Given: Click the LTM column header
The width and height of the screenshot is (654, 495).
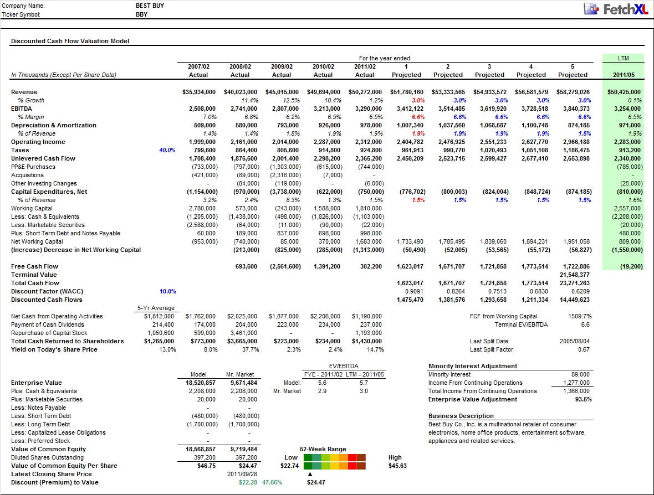Looking at the screenshot, I should [623, 58].
